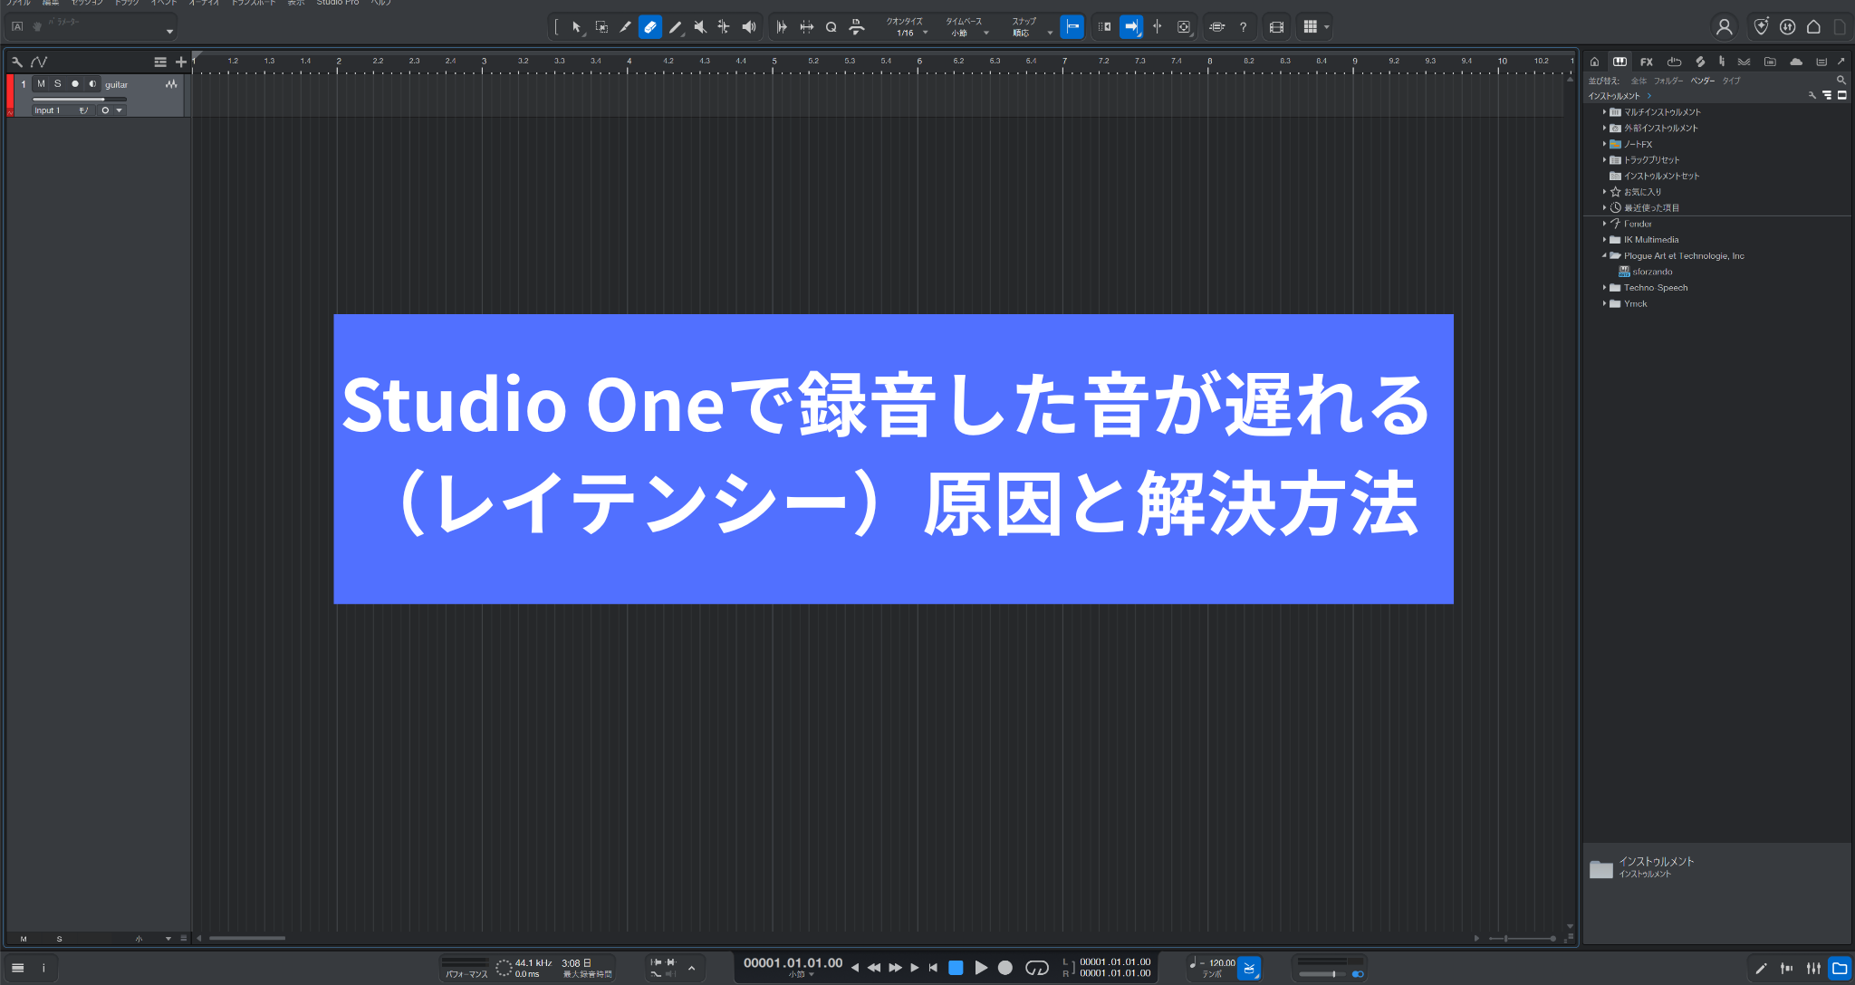
Task: Toggle the Snap button (blue flag icon)
Action: point(1072,27)
